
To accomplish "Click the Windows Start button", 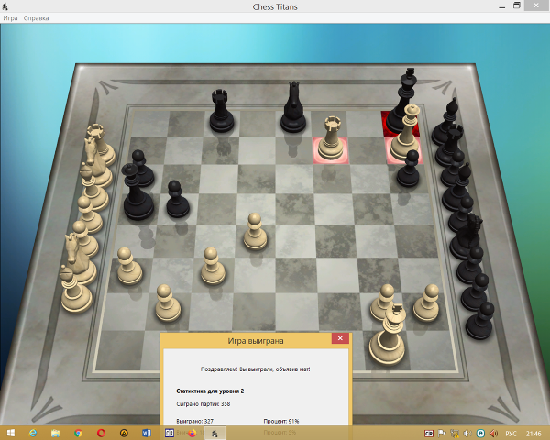I will (x=10, y=433).
